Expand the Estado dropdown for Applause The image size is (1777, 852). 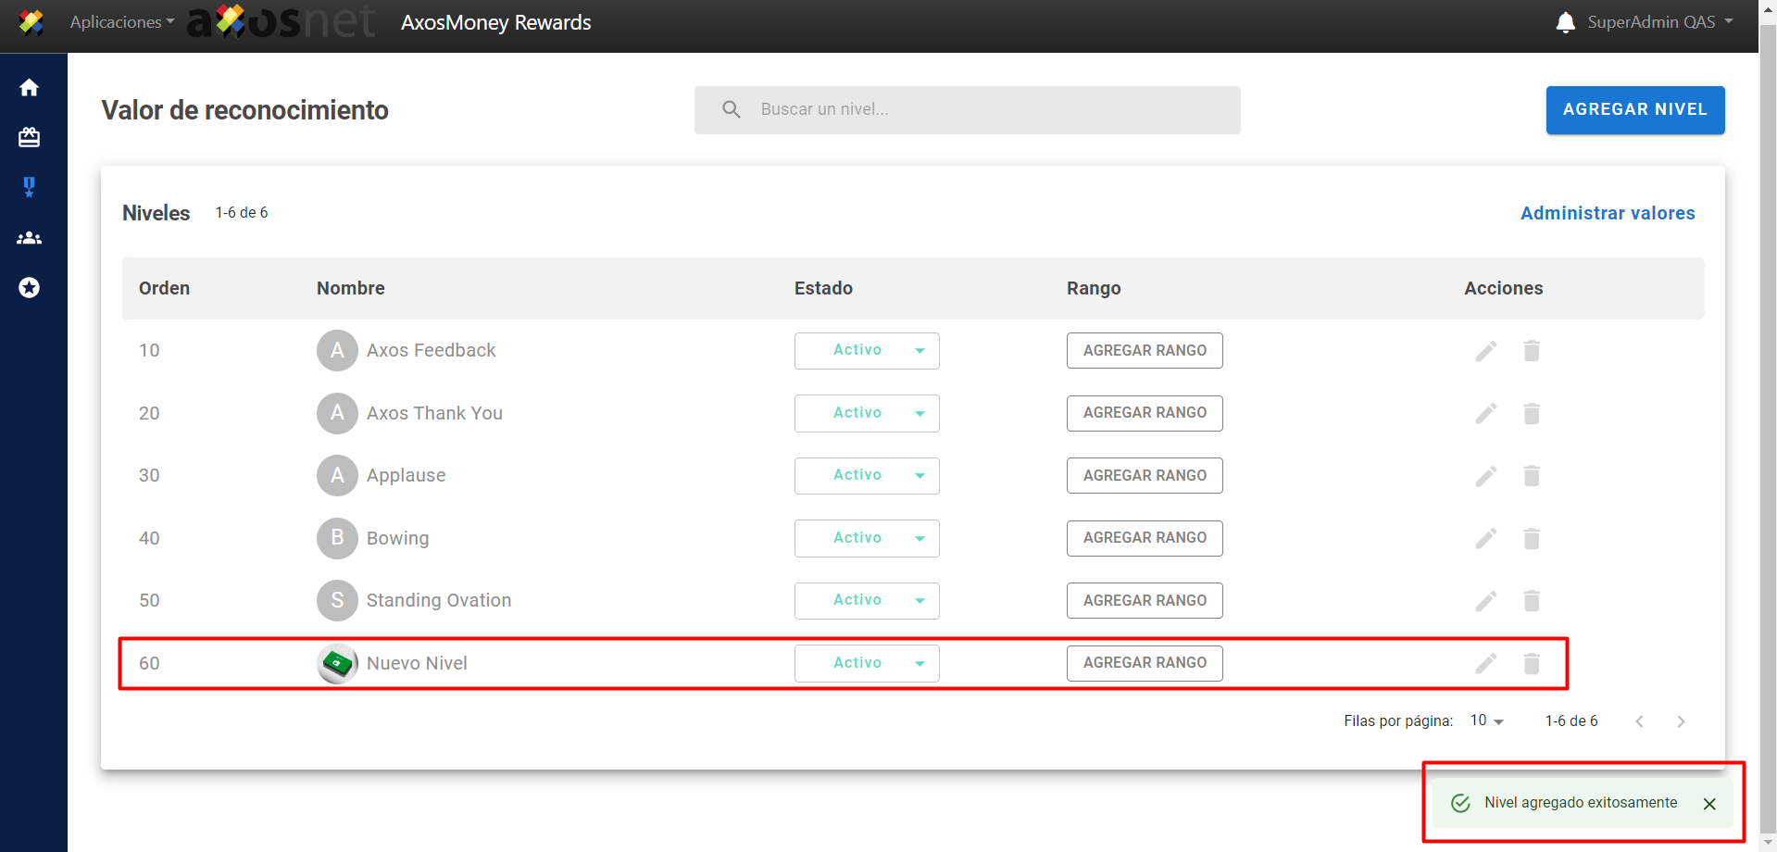tap(867, 475)
